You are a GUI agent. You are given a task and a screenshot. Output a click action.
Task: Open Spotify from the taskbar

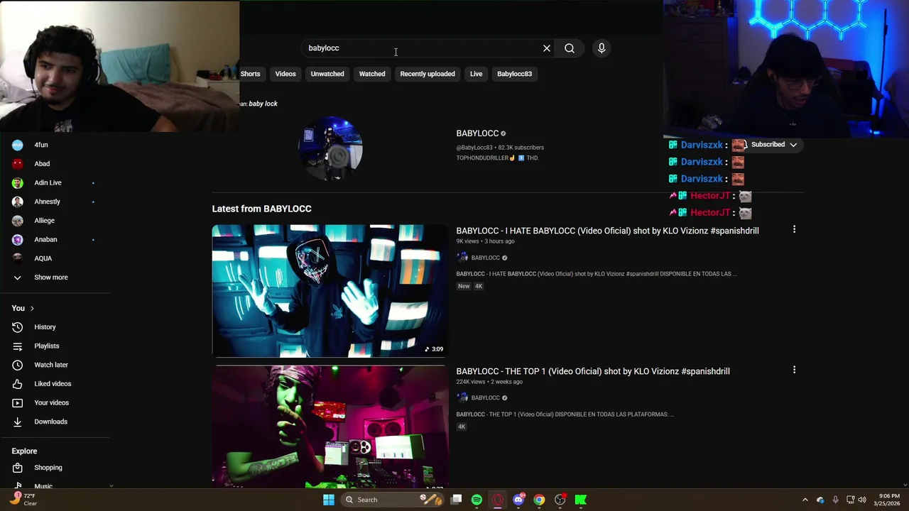point(477,500)
